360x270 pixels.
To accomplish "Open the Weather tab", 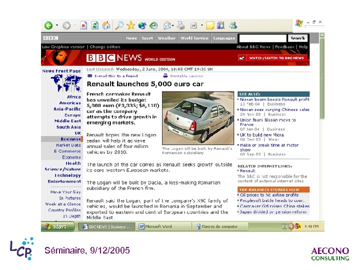I will (x=166, y=38).
